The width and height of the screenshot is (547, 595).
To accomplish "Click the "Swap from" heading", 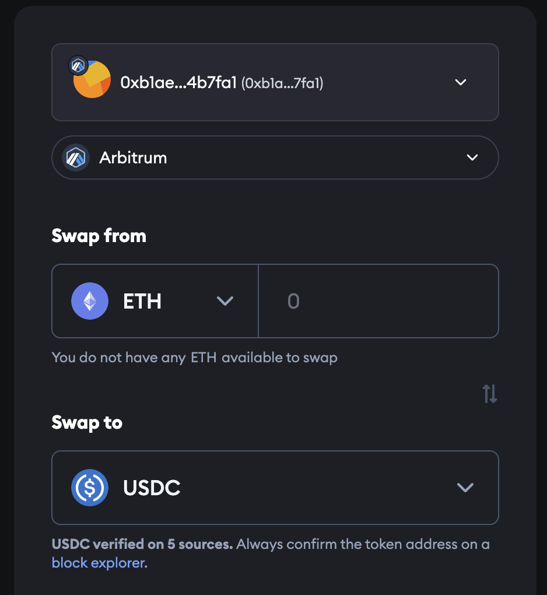I will (99, 236).
